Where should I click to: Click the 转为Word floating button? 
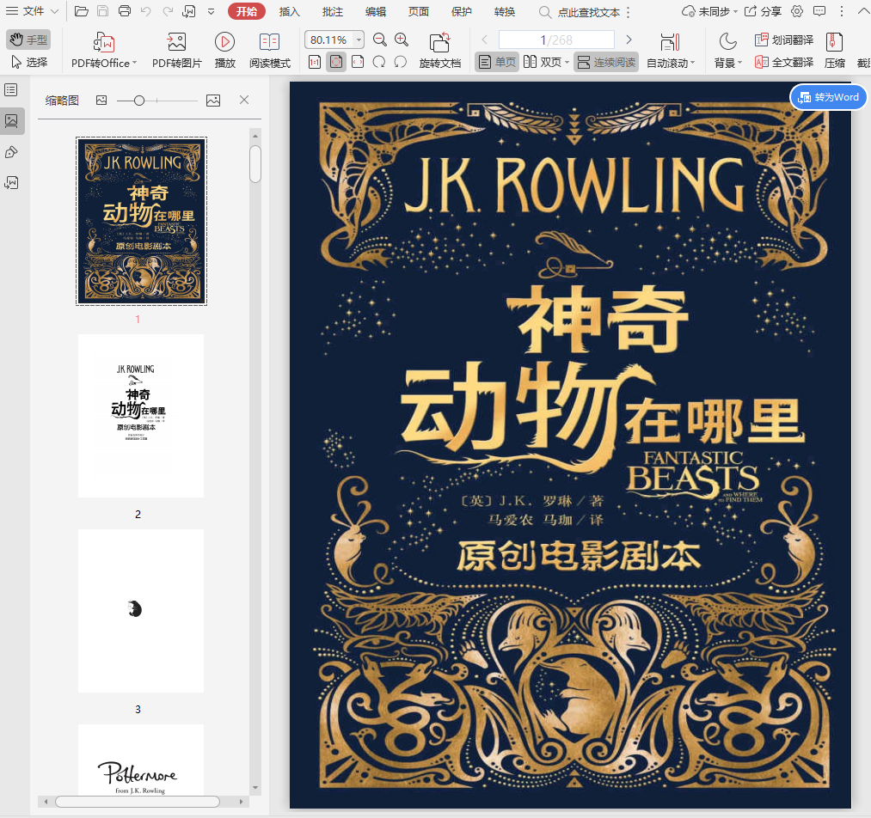pyautogui.click(x=828, y=98)
